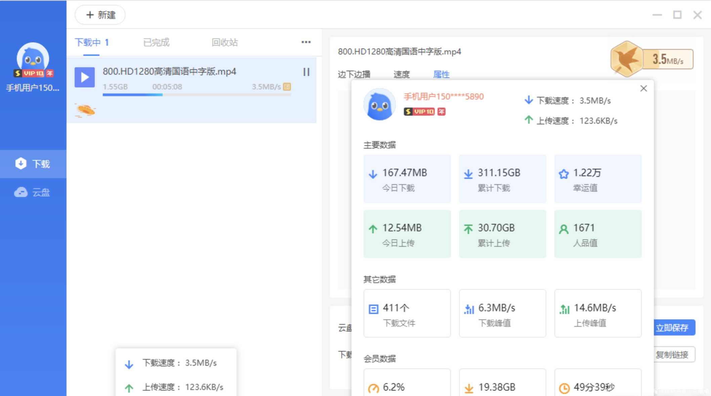
Task: Click the 下载峰值 6.3MB/s card
Action: click(x=502, y=313)
